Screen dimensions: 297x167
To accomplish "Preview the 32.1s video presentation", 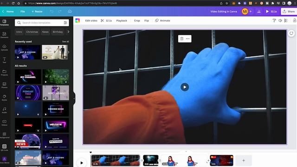I will [271, 12].
